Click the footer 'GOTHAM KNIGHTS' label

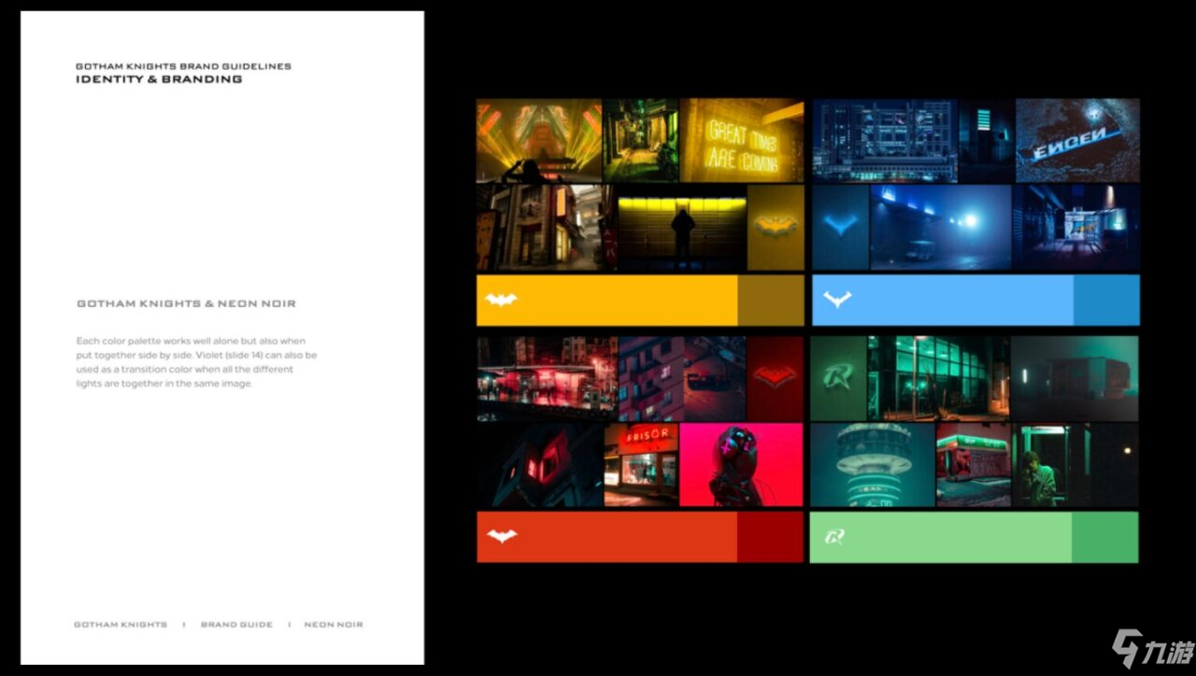click(x=121, y=624)
